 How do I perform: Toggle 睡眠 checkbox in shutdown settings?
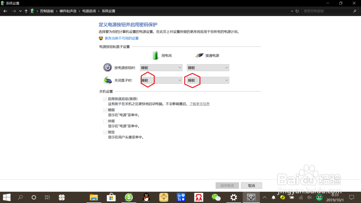click(105, 110)
